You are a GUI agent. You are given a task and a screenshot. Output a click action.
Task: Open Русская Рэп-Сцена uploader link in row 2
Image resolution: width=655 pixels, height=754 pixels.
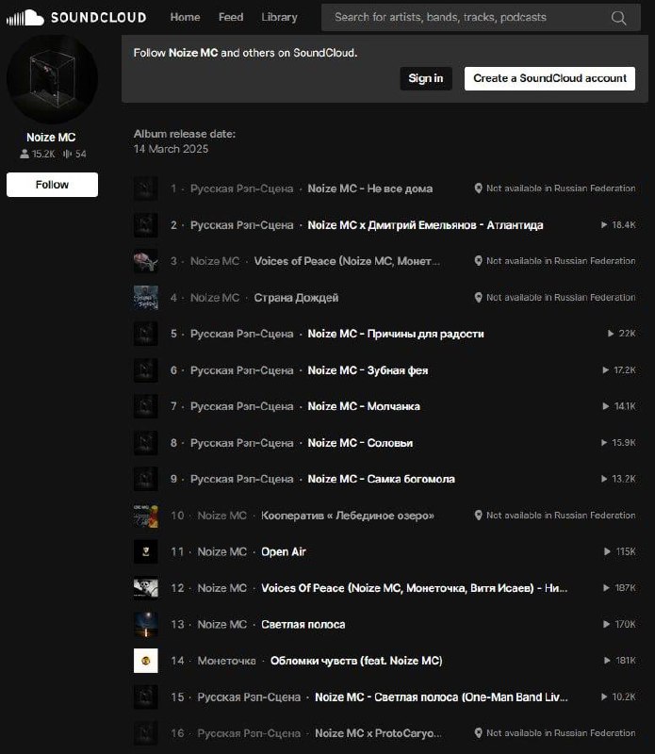[241, 225]
